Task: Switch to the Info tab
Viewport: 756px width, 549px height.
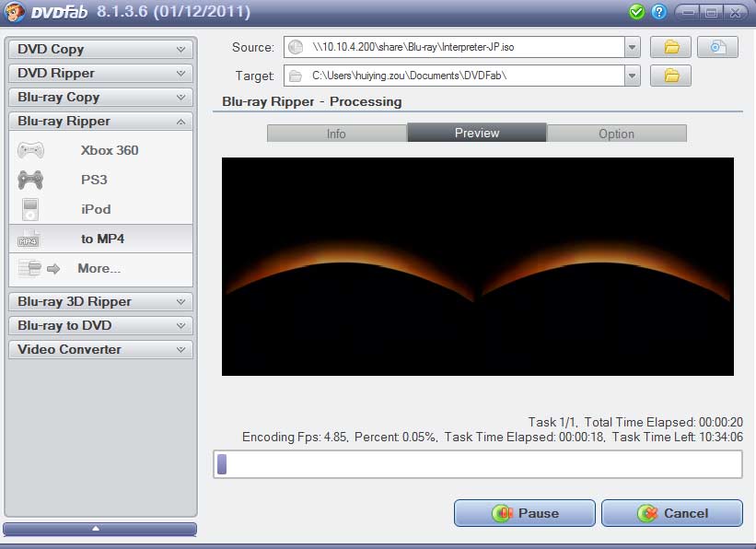Action: (337, 134)
